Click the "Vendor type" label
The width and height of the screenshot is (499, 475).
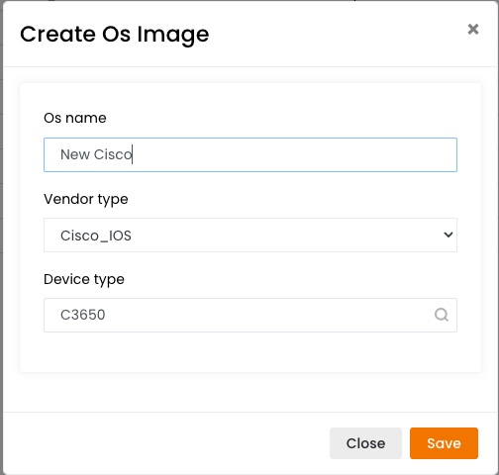click(x=86, y=199)
